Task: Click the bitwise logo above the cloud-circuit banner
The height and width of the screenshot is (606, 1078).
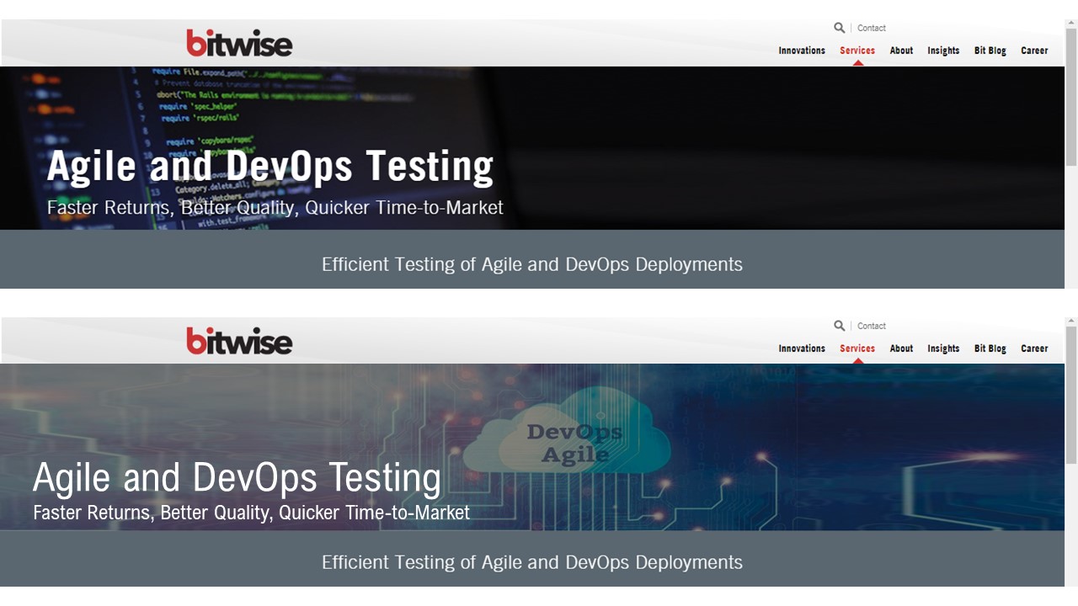Action: 239,341
